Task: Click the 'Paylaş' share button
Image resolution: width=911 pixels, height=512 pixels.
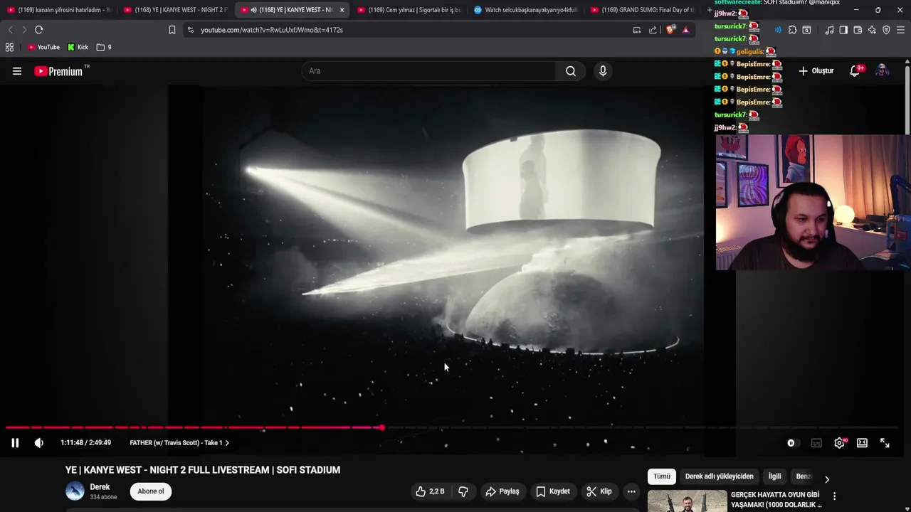Action: [502, 491]
